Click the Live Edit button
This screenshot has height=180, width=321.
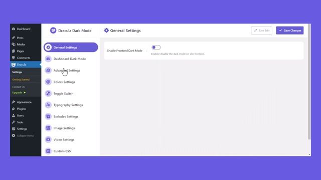262,30
